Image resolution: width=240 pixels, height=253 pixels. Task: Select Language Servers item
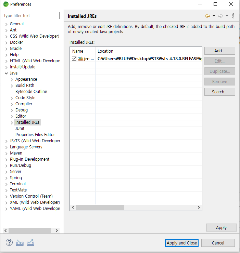[26, 147]
